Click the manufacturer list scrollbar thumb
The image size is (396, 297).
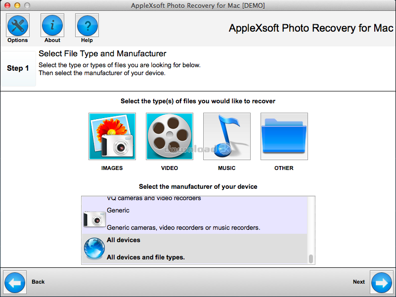click(311, 259)
